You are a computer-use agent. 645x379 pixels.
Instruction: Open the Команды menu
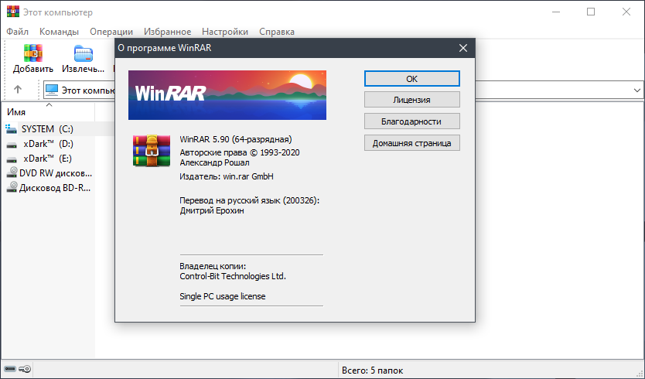coord(59,32)
